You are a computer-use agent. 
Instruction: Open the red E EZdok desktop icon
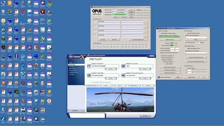(36, 47)
